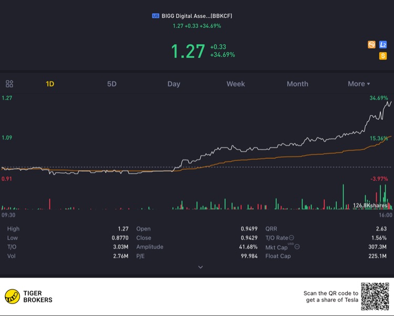Tap the yellow dollar sign badge icon
The image size is (394, 316).
pyautogui.click(x=382, y=56)
